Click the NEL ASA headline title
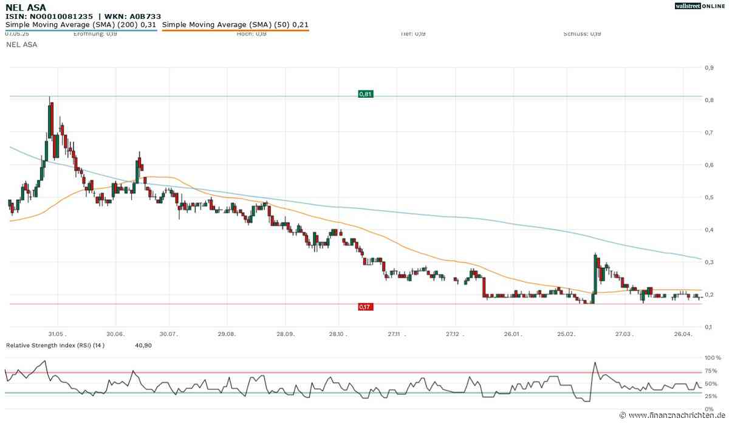The height and width of the screenshot is (424, 729). tap(26, 7)
